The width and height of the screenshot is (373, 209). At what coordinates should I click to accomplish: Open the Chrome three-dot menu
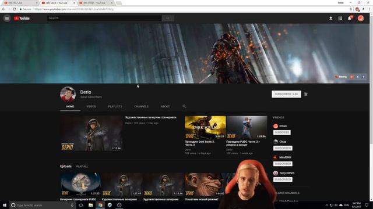(x=370, y=9)
